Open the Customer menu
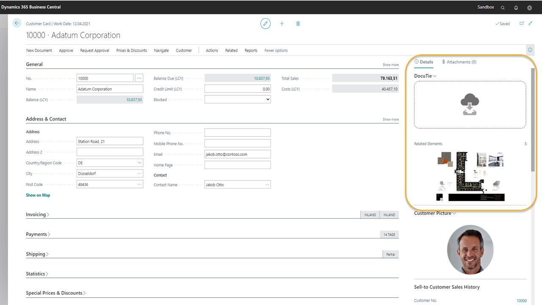 tap(184, 50)
